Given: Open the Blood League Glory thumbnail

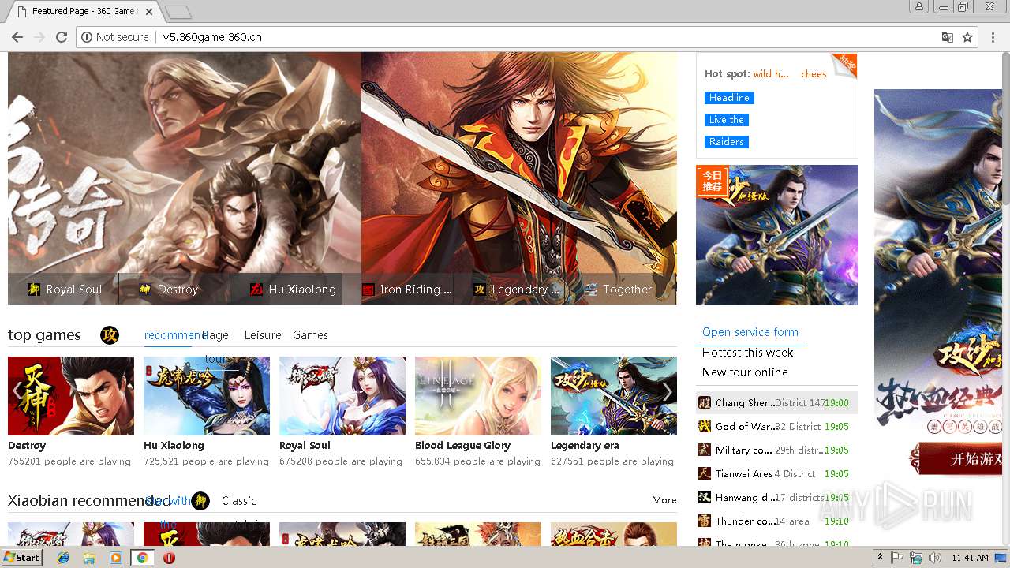Looking at the screenshot, I should 478,396.
